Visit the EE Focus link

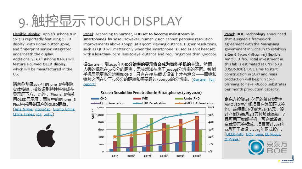click(x=272, y=134)
